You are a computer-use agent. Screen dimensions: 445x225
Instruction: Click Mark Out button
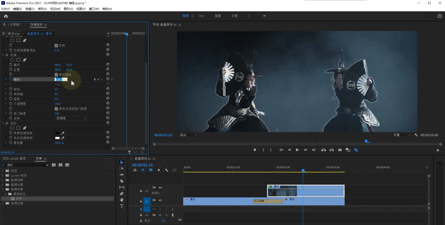pos(271,150)
